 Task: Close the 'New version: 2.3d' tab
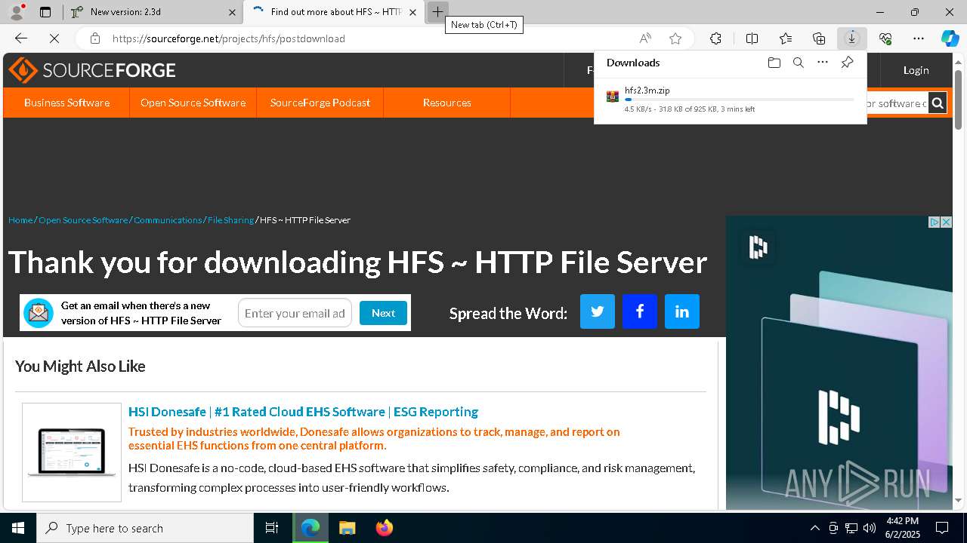[232, 12]
